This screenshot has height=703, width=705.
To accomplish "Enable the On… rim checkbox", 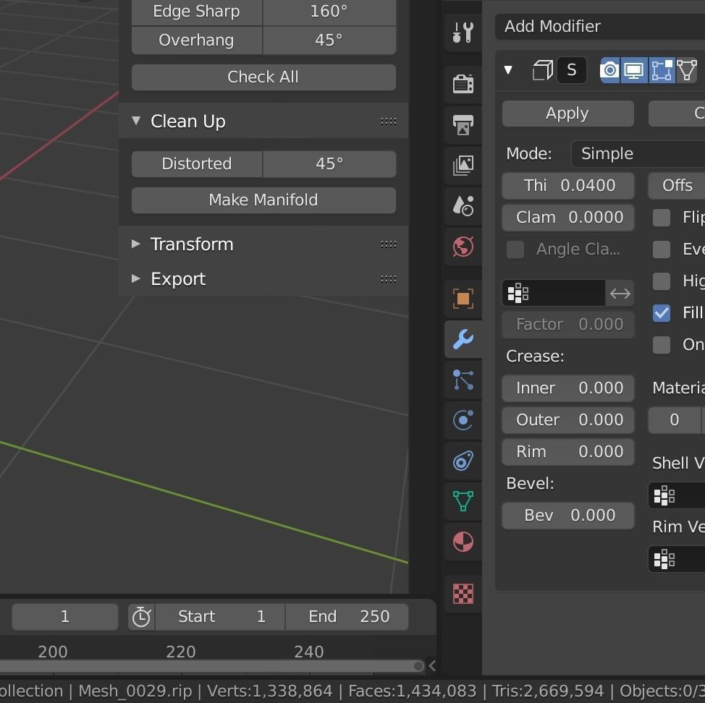I will click(x=662, y=345).
